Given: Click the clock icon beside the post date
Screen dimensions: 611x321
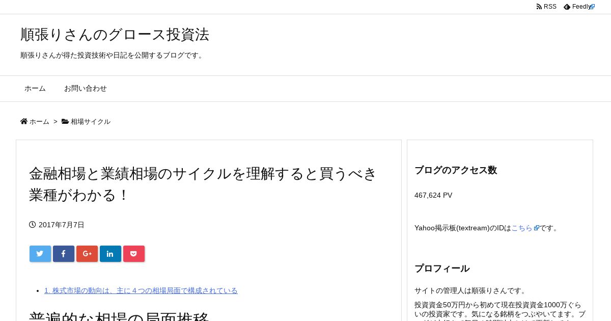Looking at the screenshot, I should click(33, 225).
